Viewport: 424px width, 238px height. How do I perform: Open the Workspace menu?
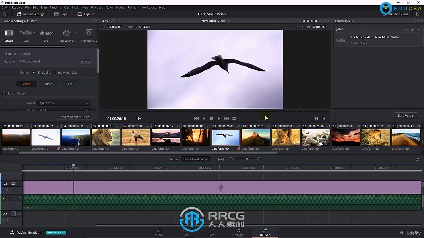[149, 7]
